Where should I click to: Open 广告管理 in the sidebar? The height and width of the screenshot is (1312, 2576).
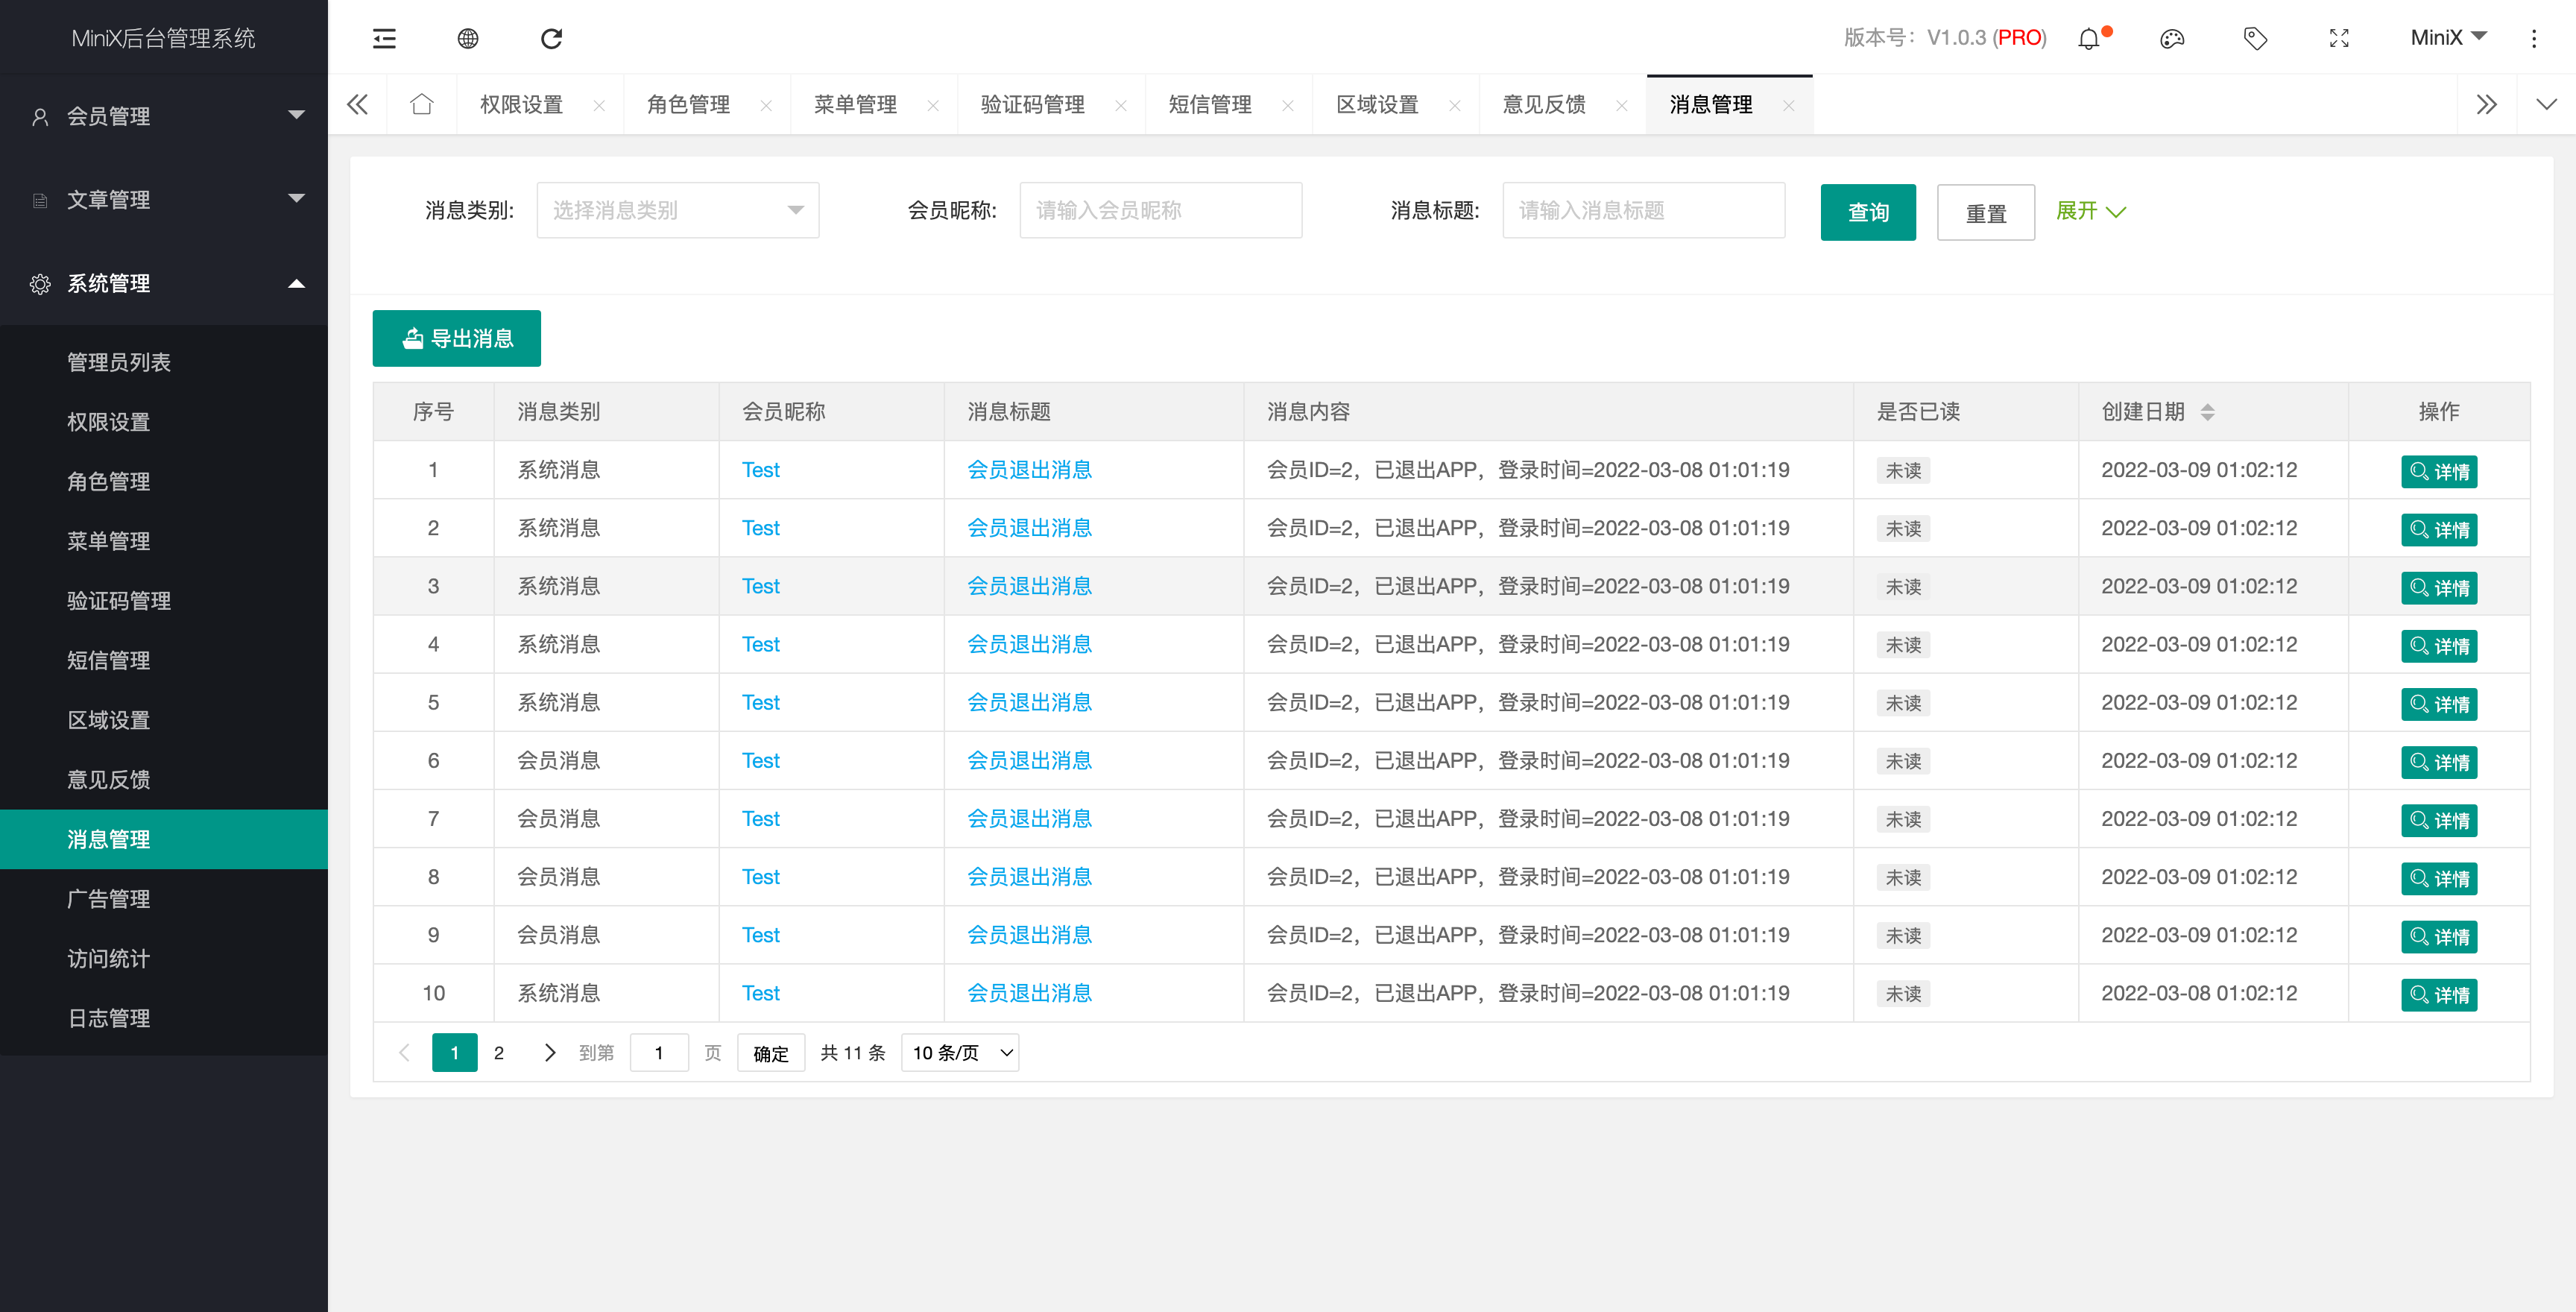point(109,898)
